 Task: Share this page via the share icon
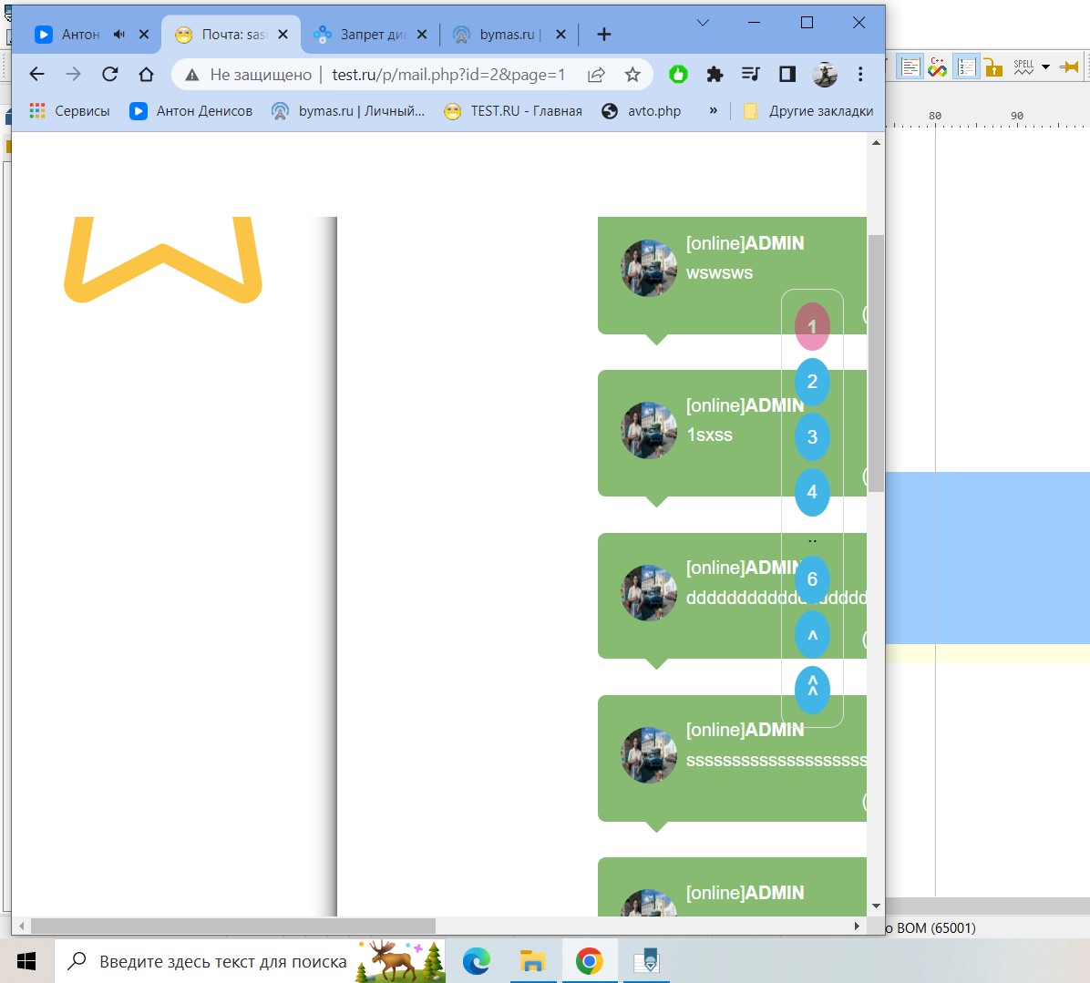(596, 75)
